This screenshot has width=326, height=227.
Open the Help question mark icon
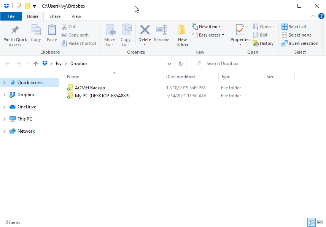[x=321, y=16]
